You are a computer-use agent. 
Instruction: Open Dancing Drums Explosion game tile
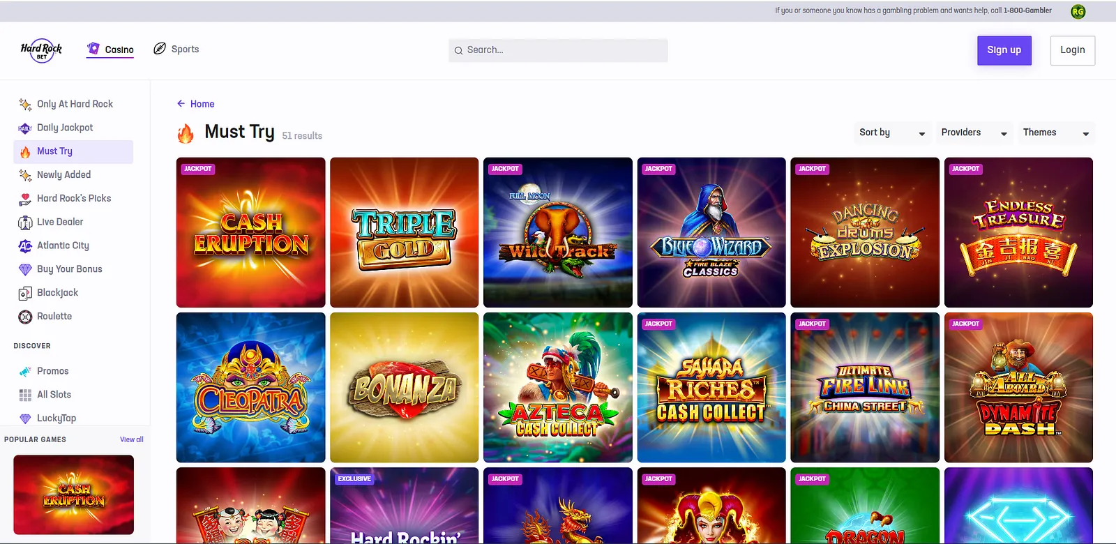point(865,232)
